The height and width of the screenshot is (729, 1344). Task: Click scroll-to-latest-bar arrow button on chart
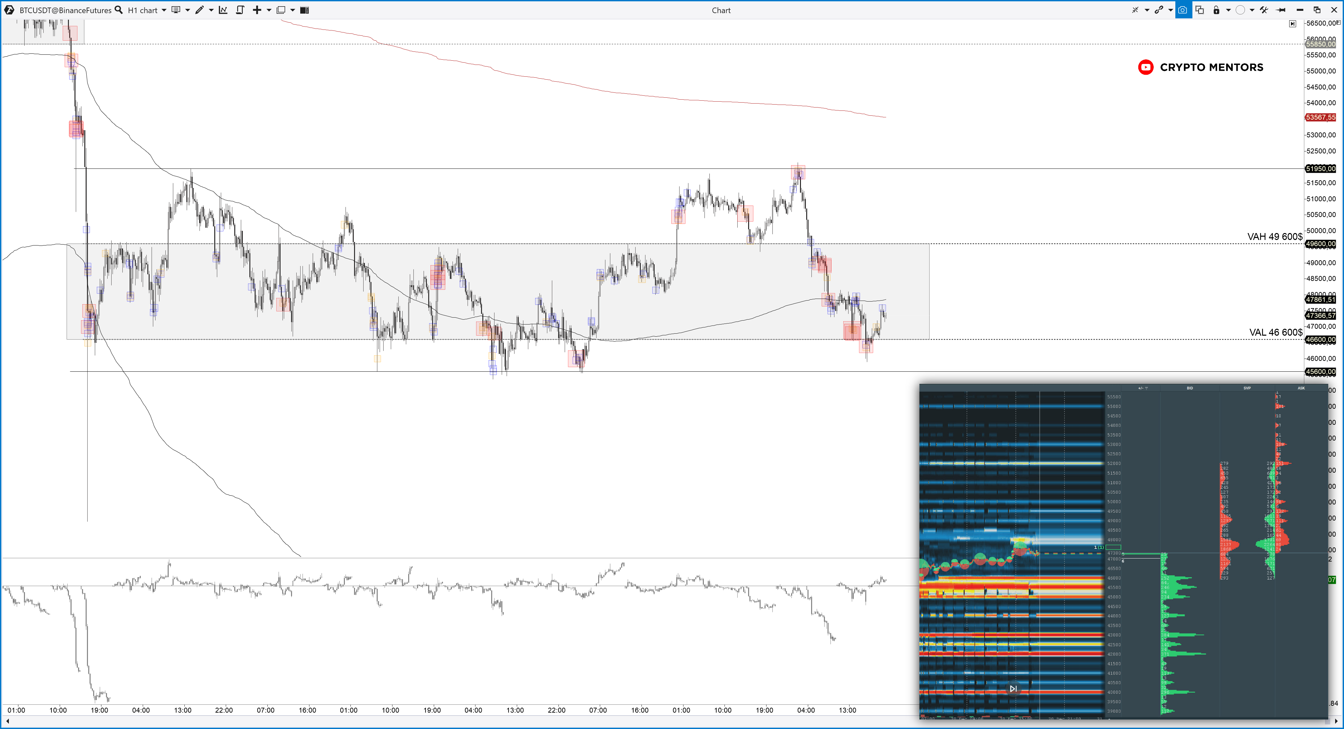(x=1292, y=24)
